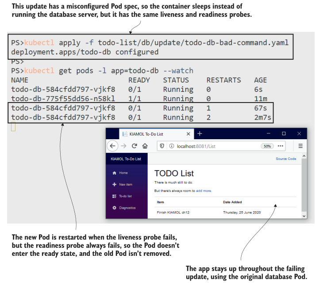Navigate to To-do list sidebar entry
The image size is (319, 285).
coord(125,196)
